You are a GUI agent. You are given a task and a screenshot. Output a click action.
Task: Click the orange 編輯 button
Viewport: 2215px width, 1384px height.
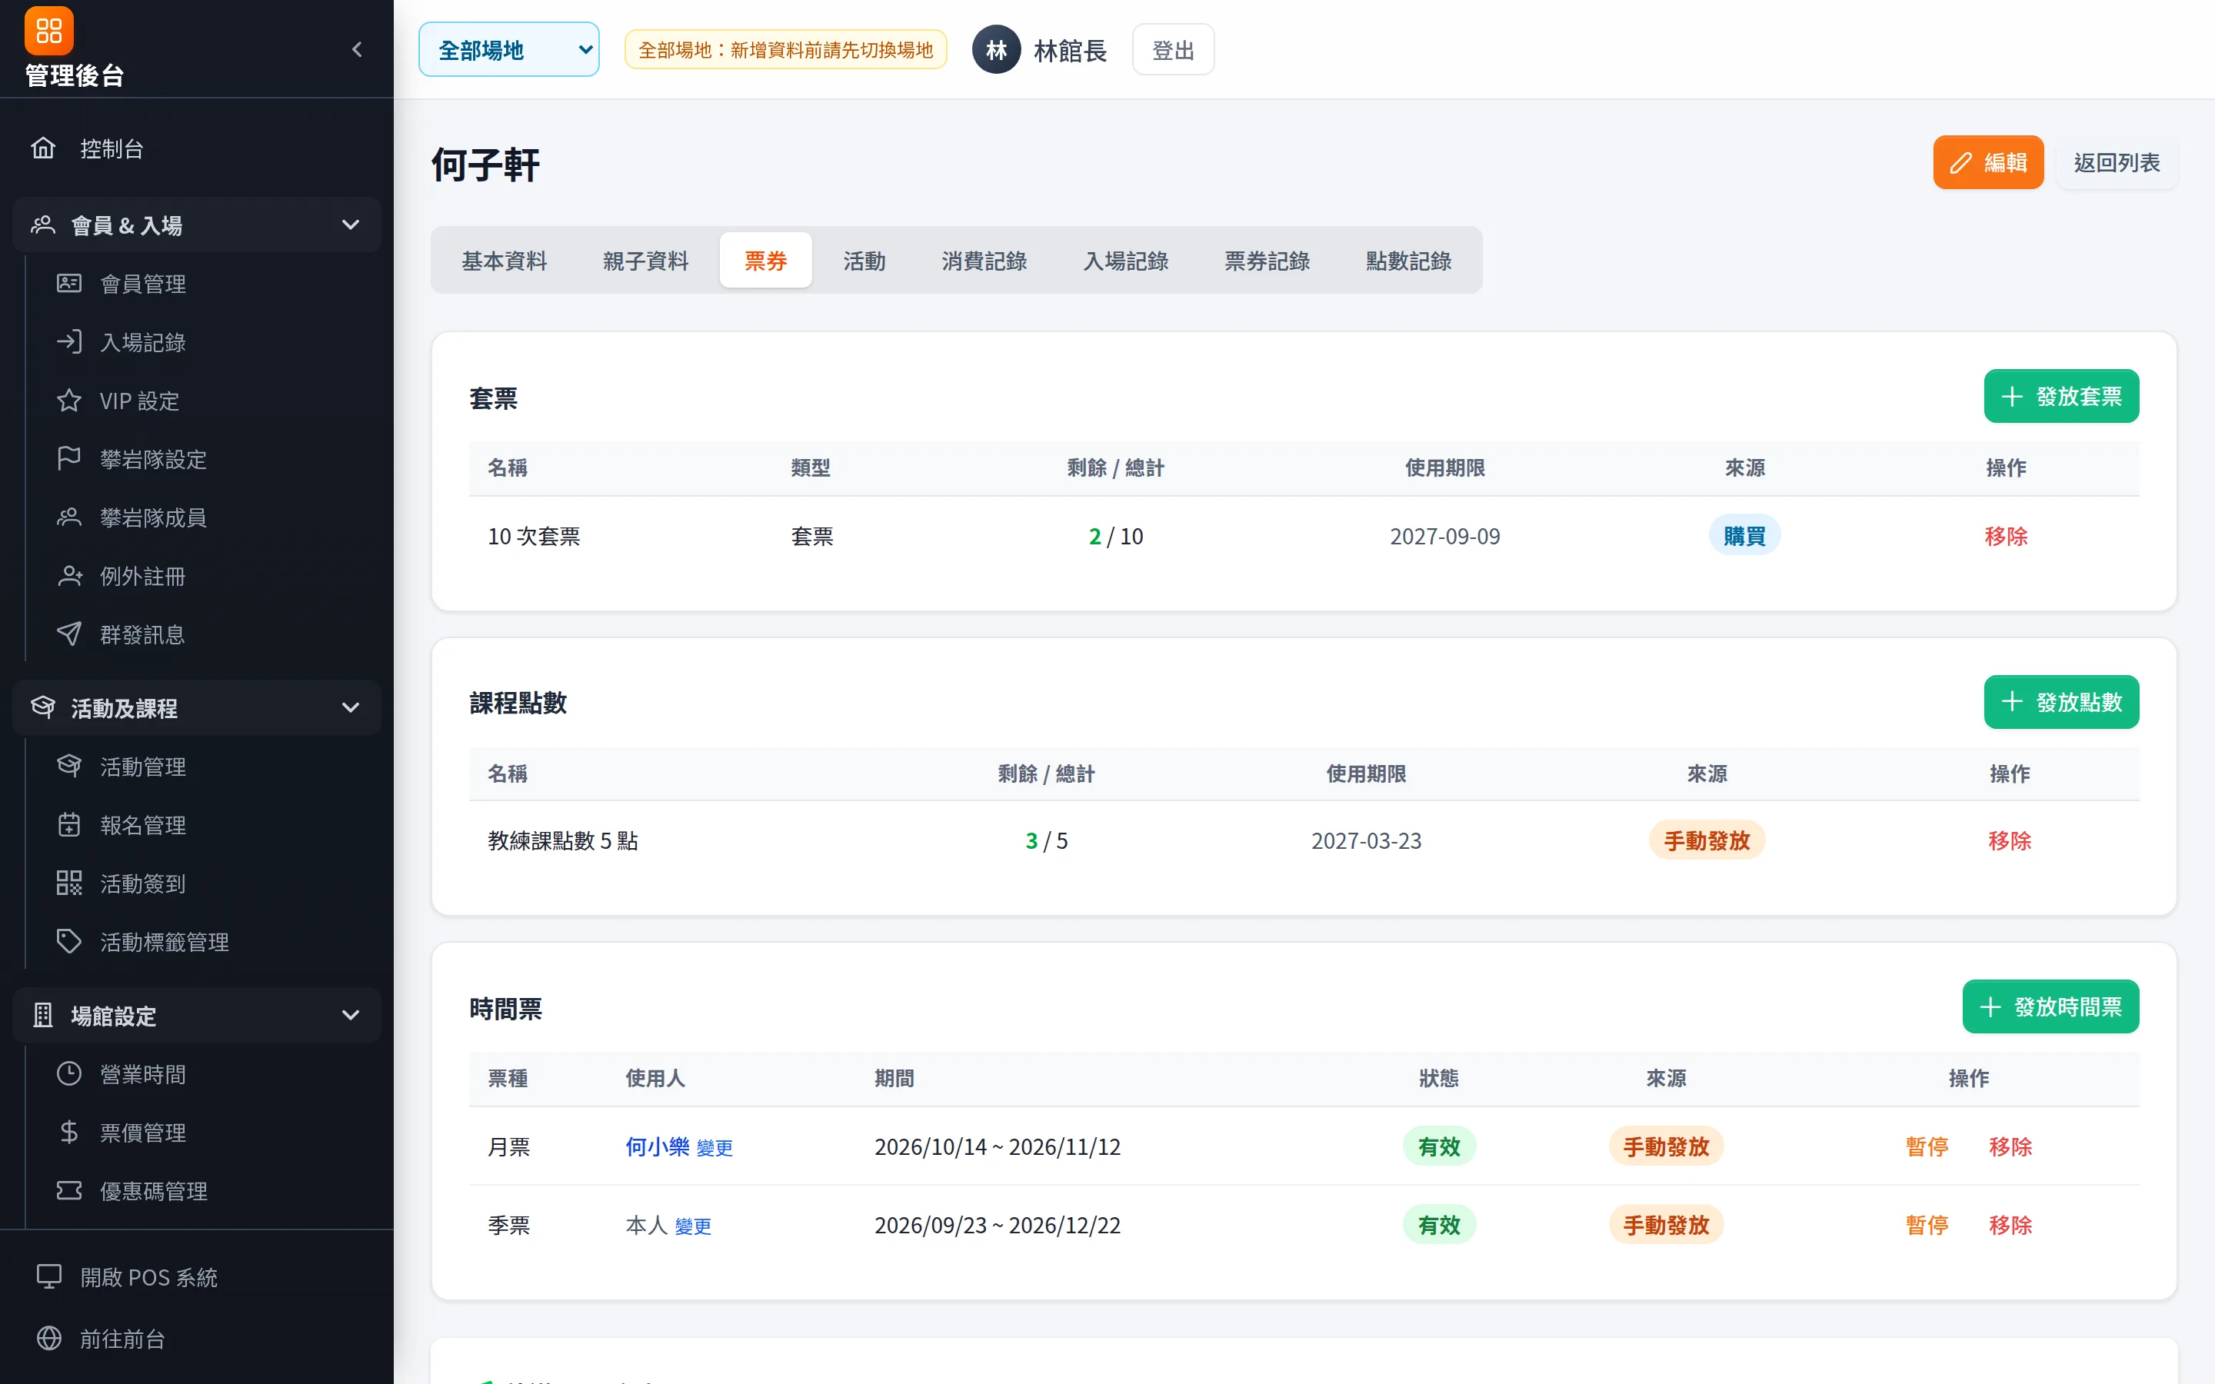pos(1988,163)
